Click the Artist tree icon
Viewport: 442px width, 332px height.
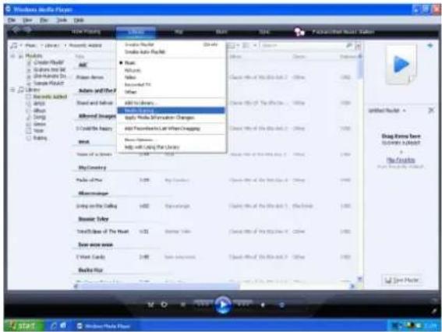click(29, 104)
